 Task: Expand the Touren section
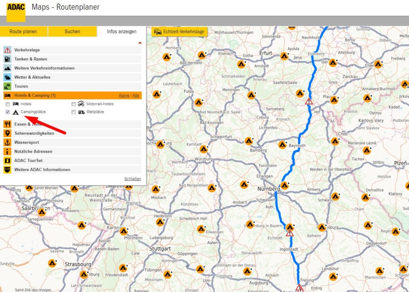click(x=73, y=86)
